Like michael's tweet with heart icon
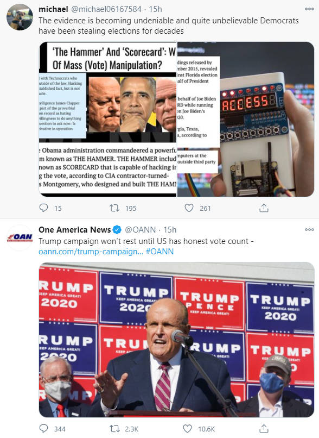Image resolution: width=319 pixels, height=438 pixels. click(x=189, y=208)
